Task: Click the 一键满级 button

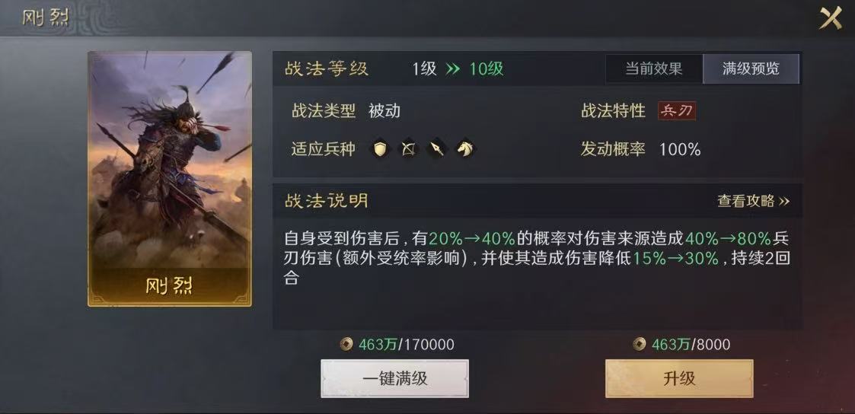Action: [x=394, y=378]
